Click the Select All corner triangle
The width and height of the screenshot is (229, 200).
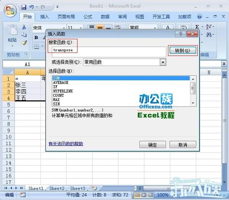9,72
